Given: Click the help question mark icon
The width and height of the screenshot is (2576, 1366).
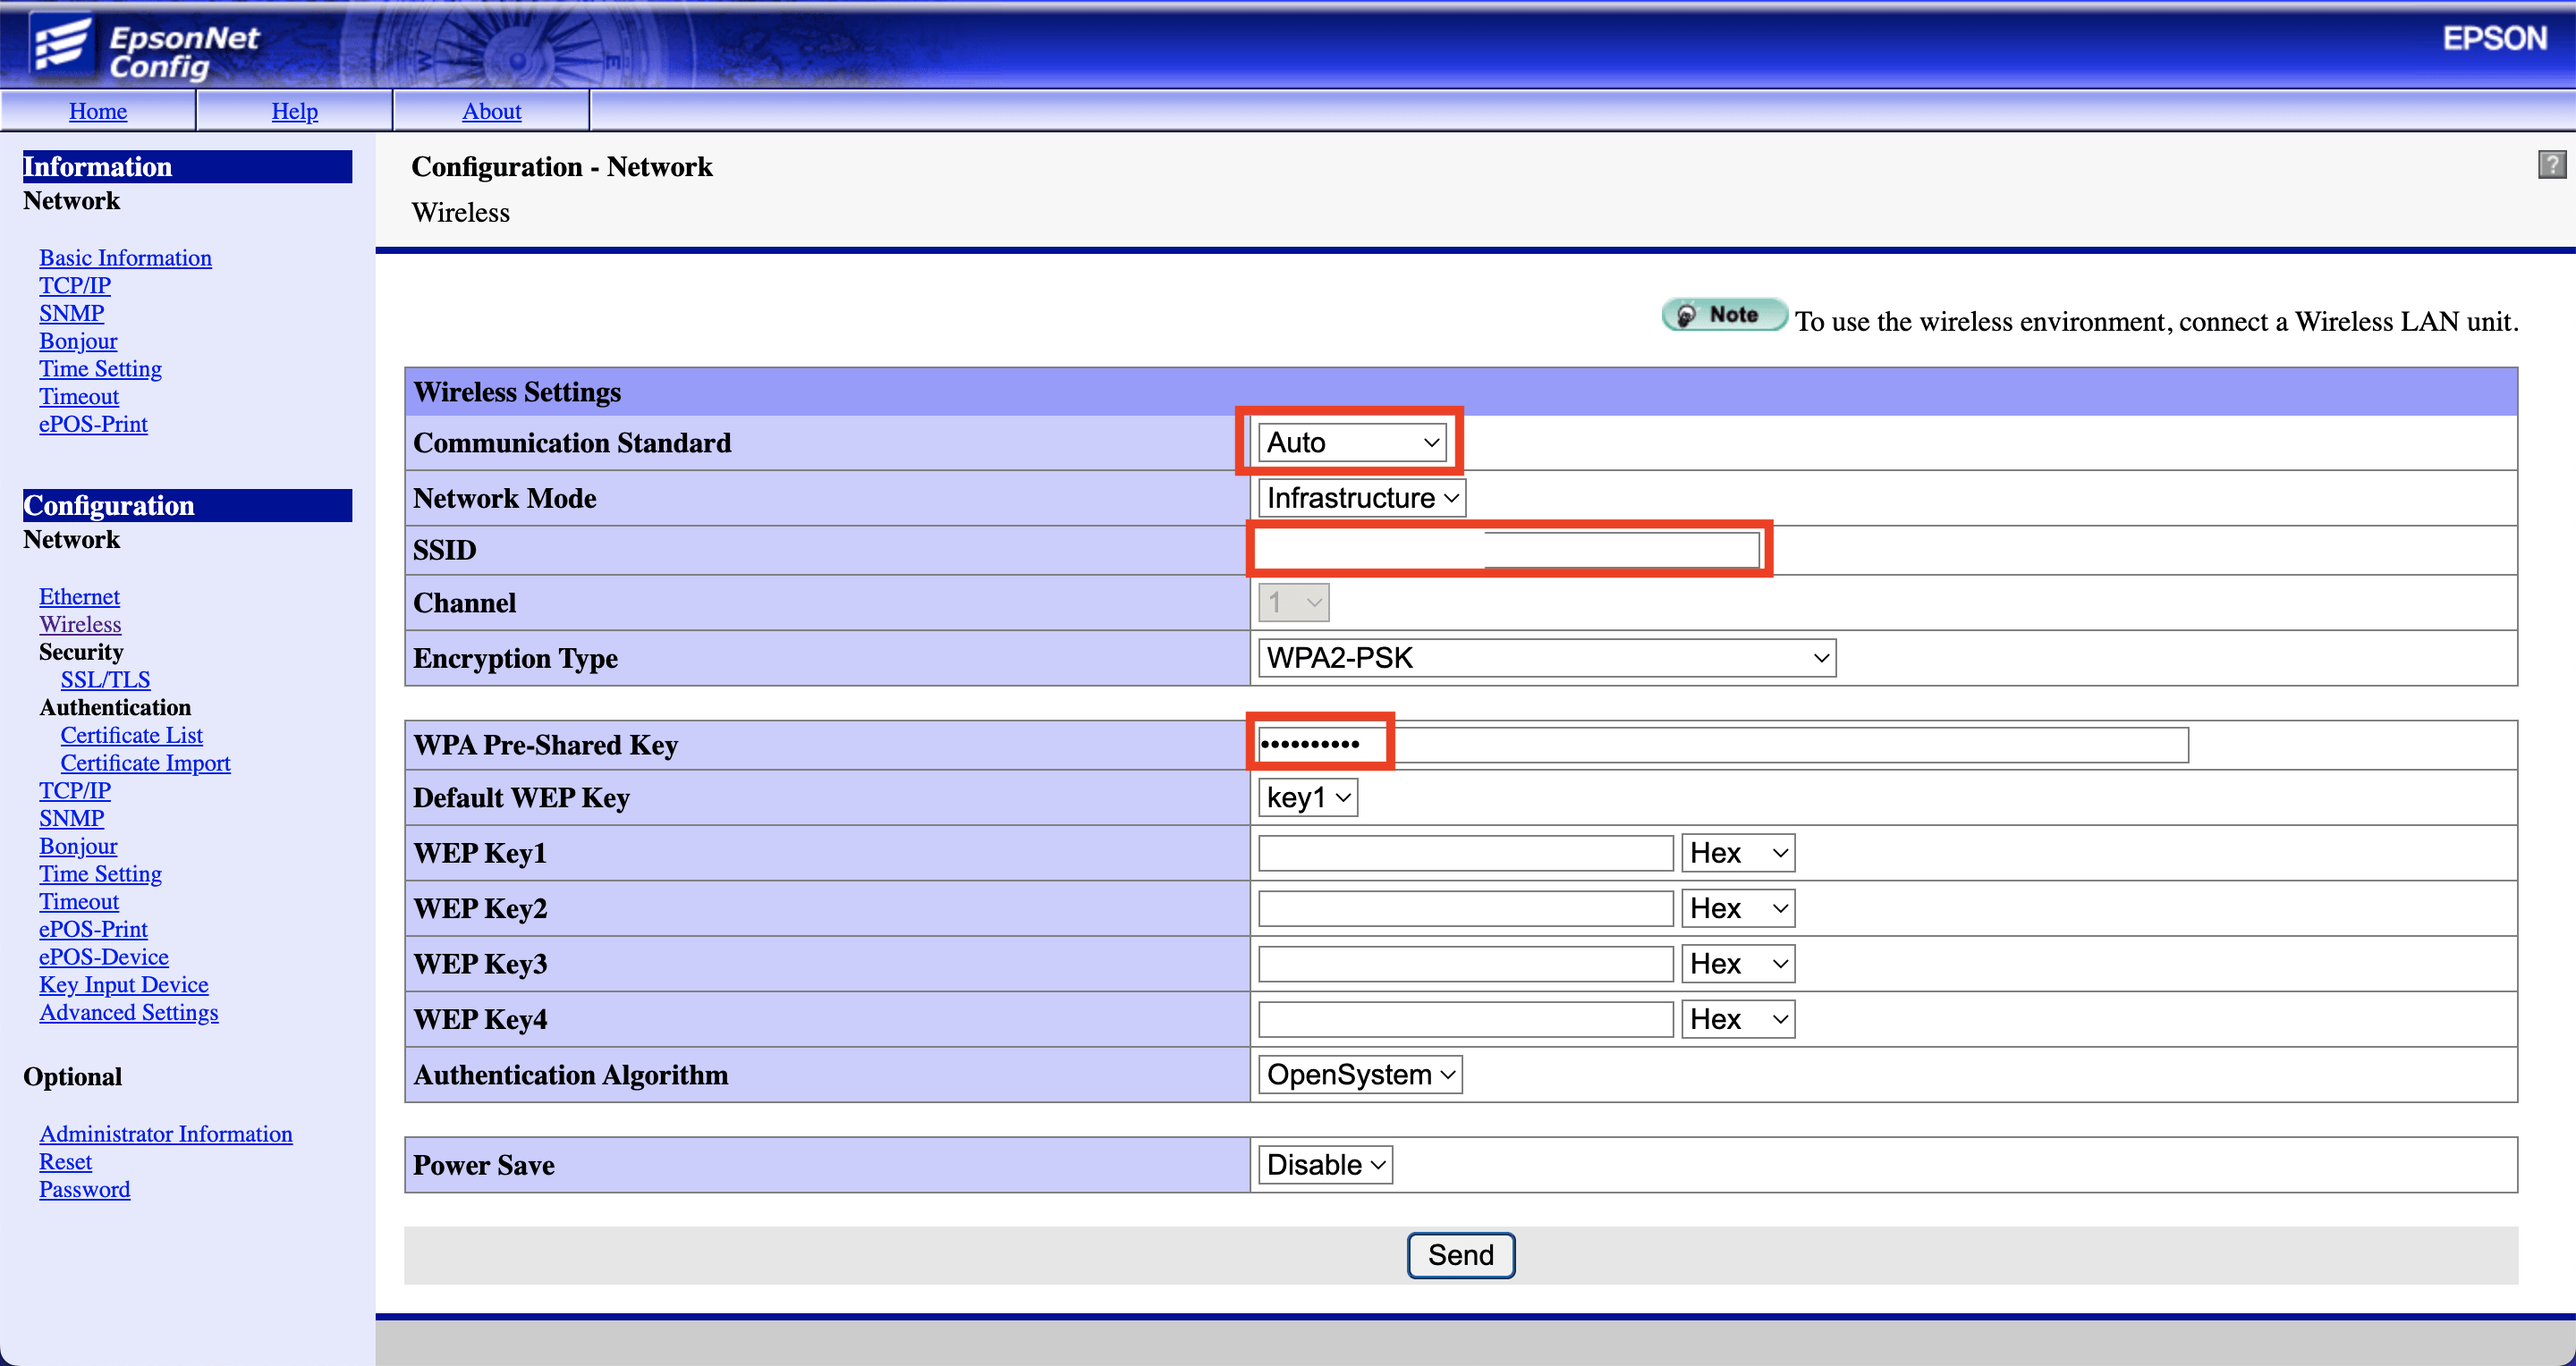Looking at the screenshot, I should tap(2551, 164).
